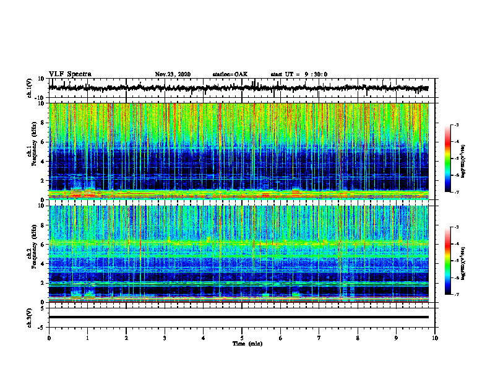Click the "6" kHz tick of ch.2 spectrogram
The image size is (490, 379).
pos(43,245)
